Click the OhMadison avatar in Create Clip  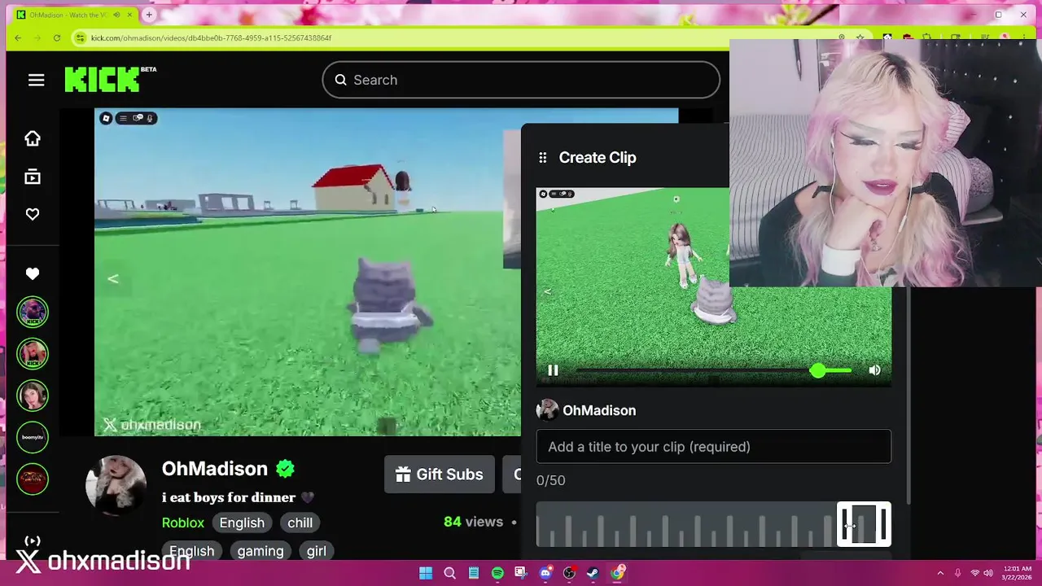547,410
